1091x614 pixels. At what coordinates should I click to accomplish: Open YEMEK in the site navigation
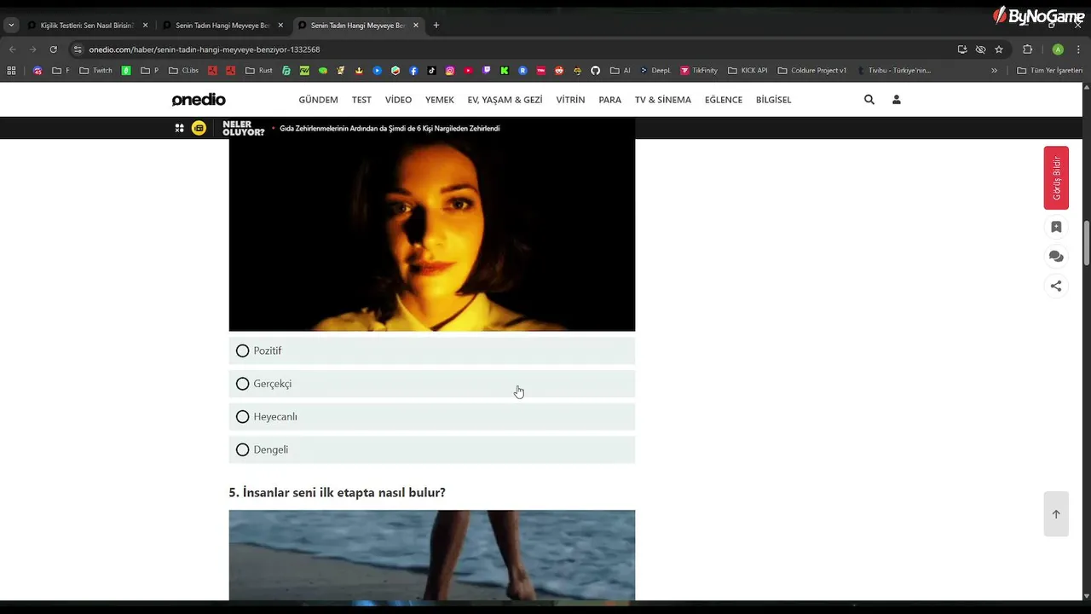click(x=440, y=100)
